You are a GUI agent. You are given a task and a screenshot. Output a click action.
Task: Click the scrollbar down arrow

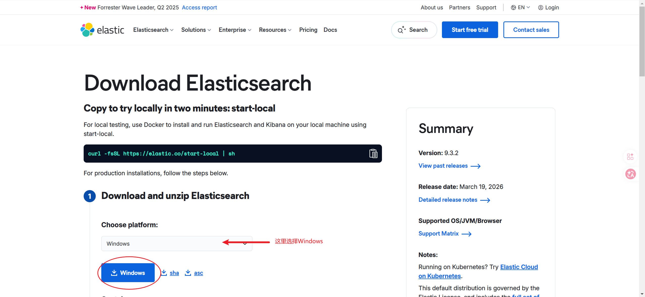point(642,294)
